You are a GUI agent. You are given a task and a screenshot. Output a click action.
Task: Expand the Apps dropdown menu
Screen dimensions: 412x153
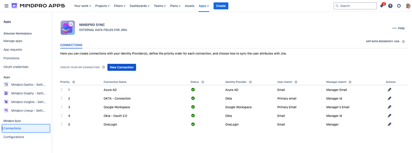[204, 6]
